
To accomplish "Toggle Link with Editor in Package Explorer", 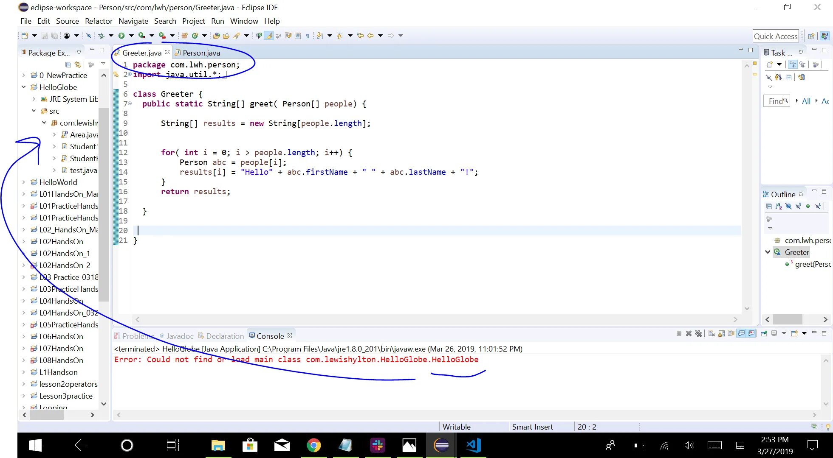I will (78, 64).
